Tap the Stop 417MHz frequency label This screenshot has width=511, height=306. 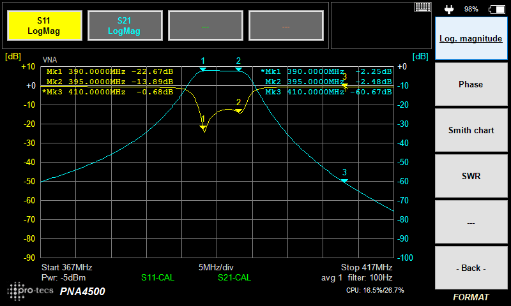coord(366,267)
